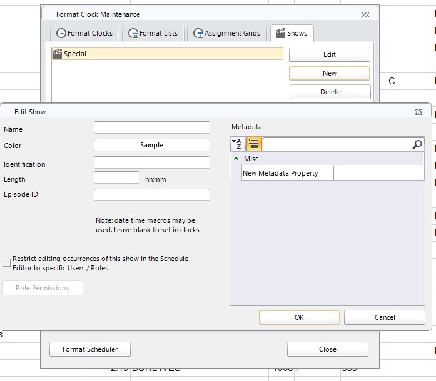Cancel the Edit Show dialog

tap(384, 317)
